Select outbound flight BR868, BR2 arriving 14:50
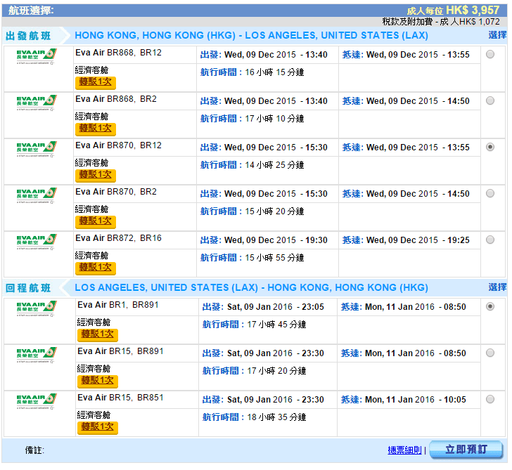The height and width of the screenshot is (470, 512). 489,101
